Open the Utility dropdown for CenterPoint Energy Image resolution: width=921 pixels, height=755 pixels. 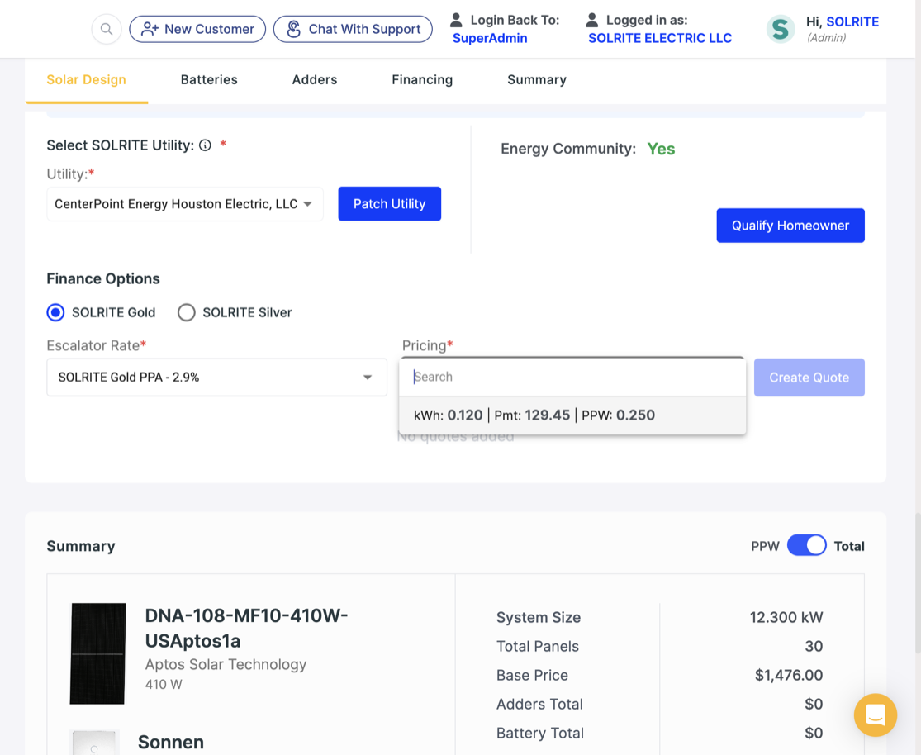[185, 204]
